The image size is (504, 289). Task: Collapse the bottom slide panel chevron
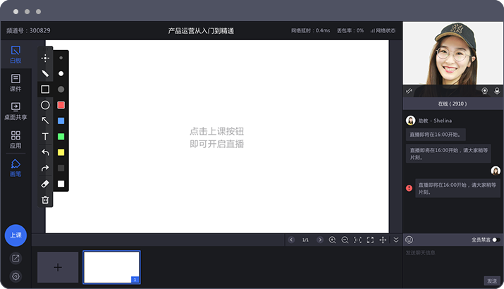pyautogui.click(x=395, y=240)
